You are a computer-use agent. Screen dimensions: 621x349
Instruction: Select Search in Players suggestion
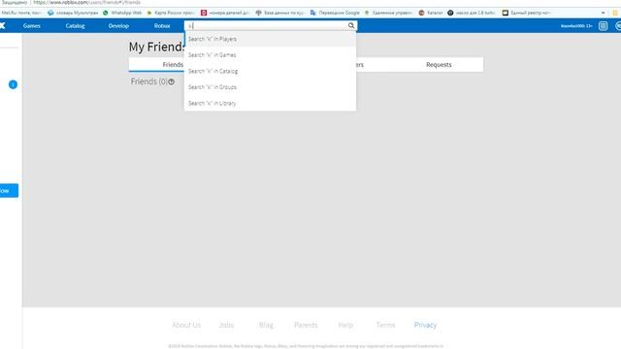(x=270, y=39)
